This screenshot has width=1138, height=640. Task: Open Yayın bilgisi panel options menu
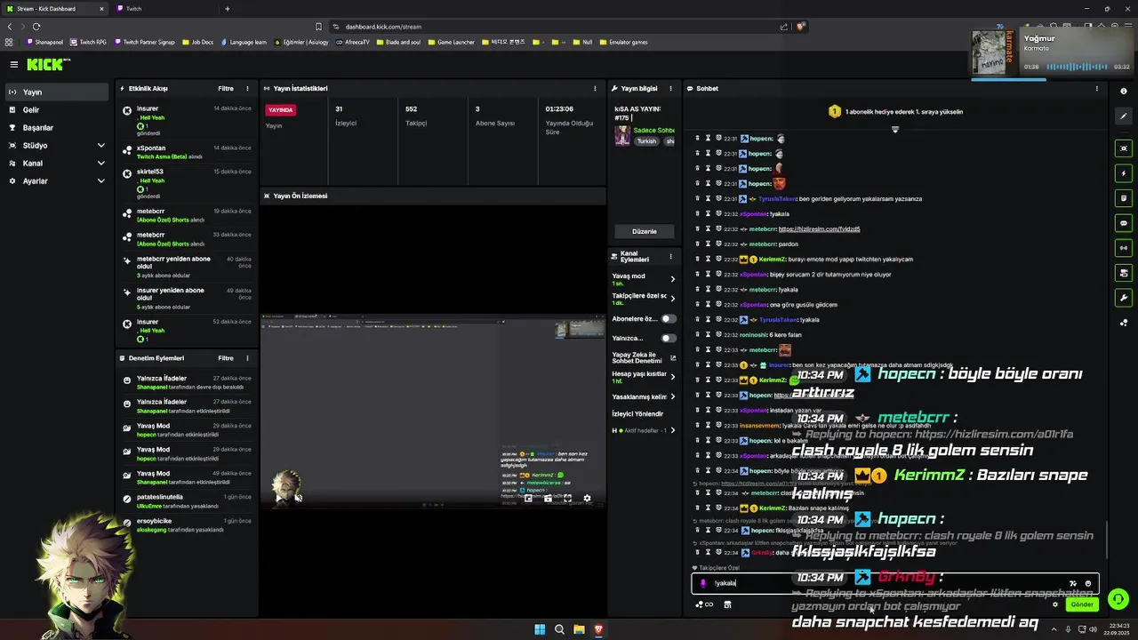click(670, 89)
